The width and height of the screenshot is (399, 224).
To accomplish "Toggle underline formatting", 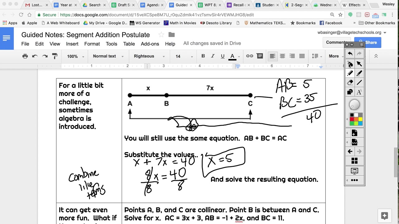I will [x=223, y=56].
